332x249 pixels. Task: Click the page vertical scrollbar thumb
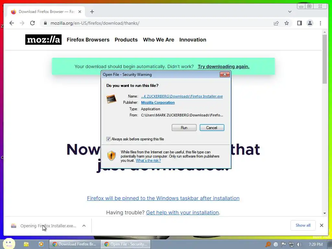click(x=325, y=59)
